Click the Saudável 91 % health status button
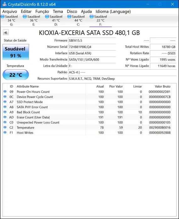This screenshot has width=179, height=219. (x=16, y=52)
